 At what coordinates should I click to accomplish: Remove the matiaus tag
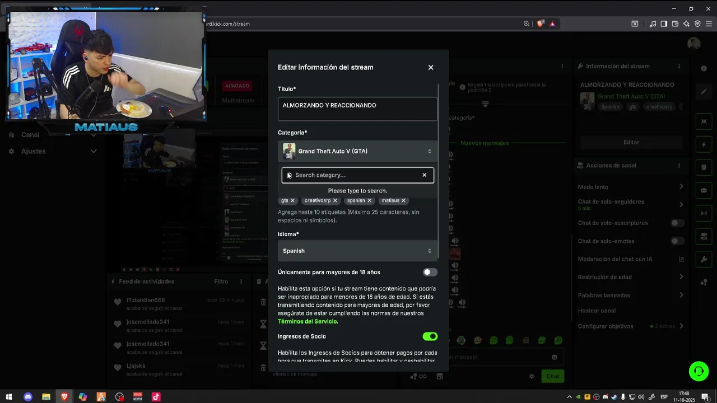click(x=403, y=200)
